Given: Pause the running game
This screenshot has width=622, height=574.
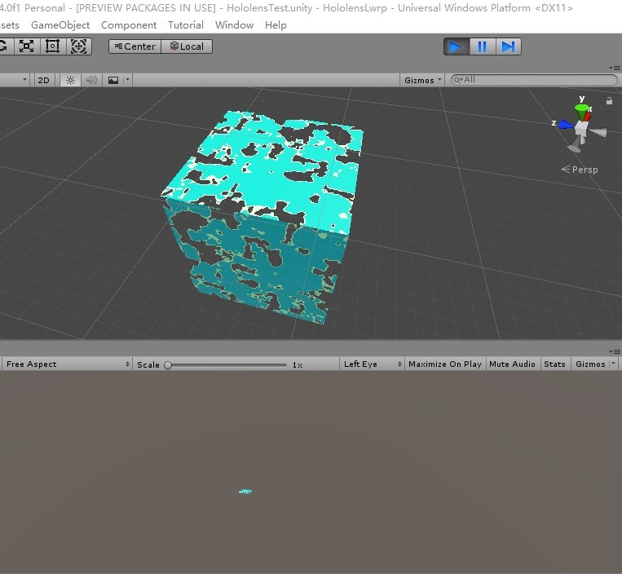Looking at the screenshot, I should (x=483, y=46).
